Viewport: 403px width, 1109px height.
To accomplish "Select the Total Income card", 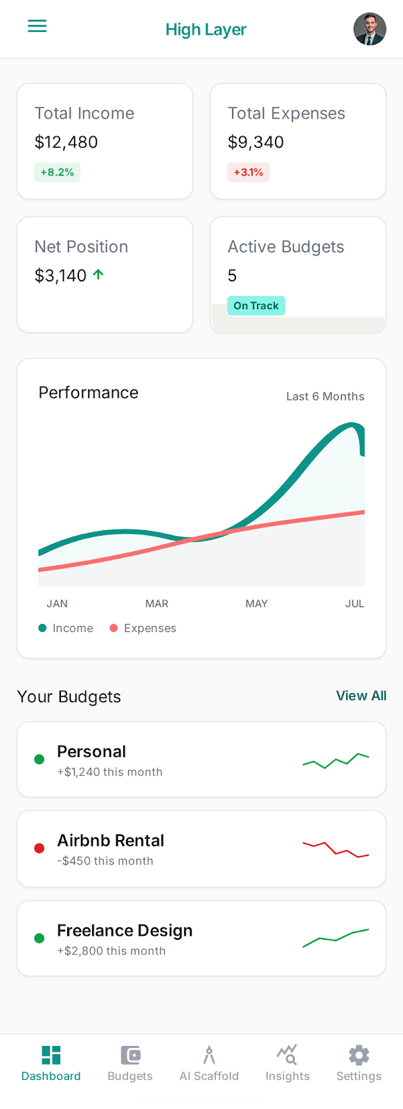I will tap(105, 141).
